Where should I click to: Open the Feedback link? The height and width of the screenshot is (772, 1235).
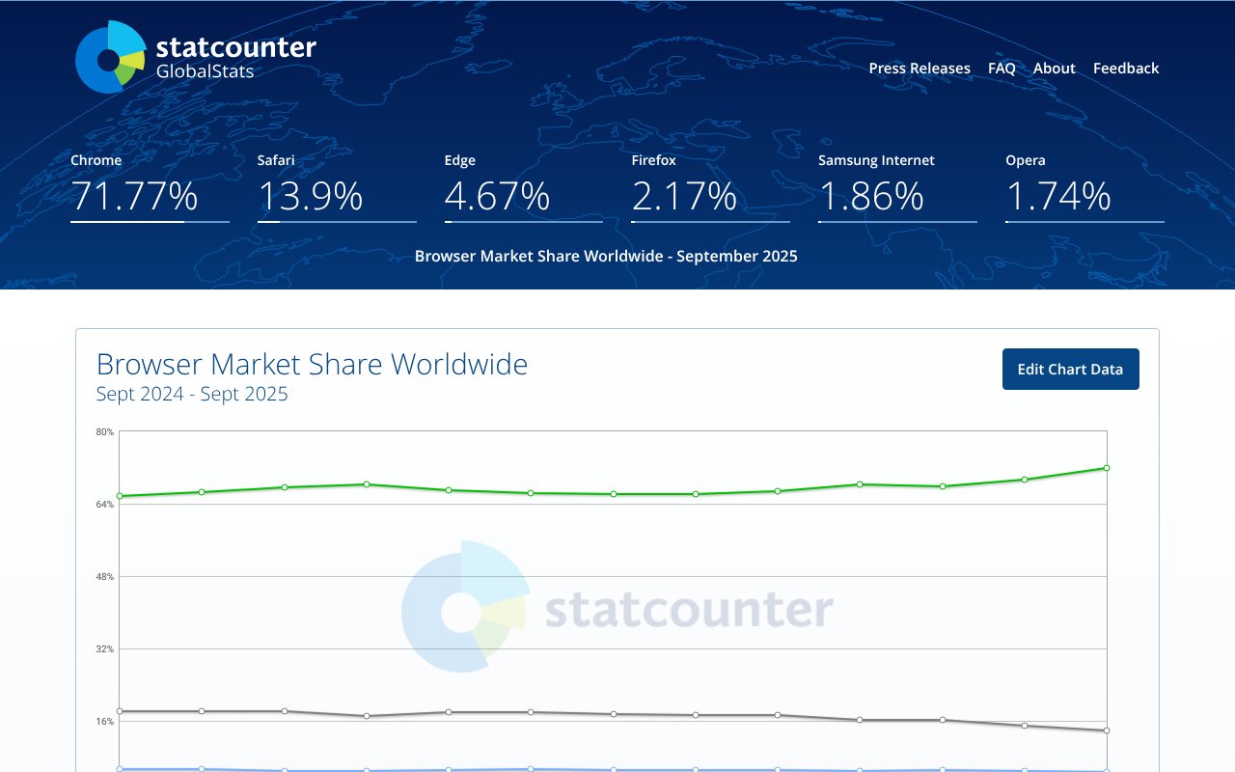click(x=1125, y=69)
